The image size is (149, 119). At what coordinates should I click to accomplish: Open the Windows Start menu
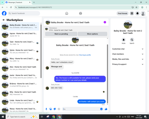[3, 117]
